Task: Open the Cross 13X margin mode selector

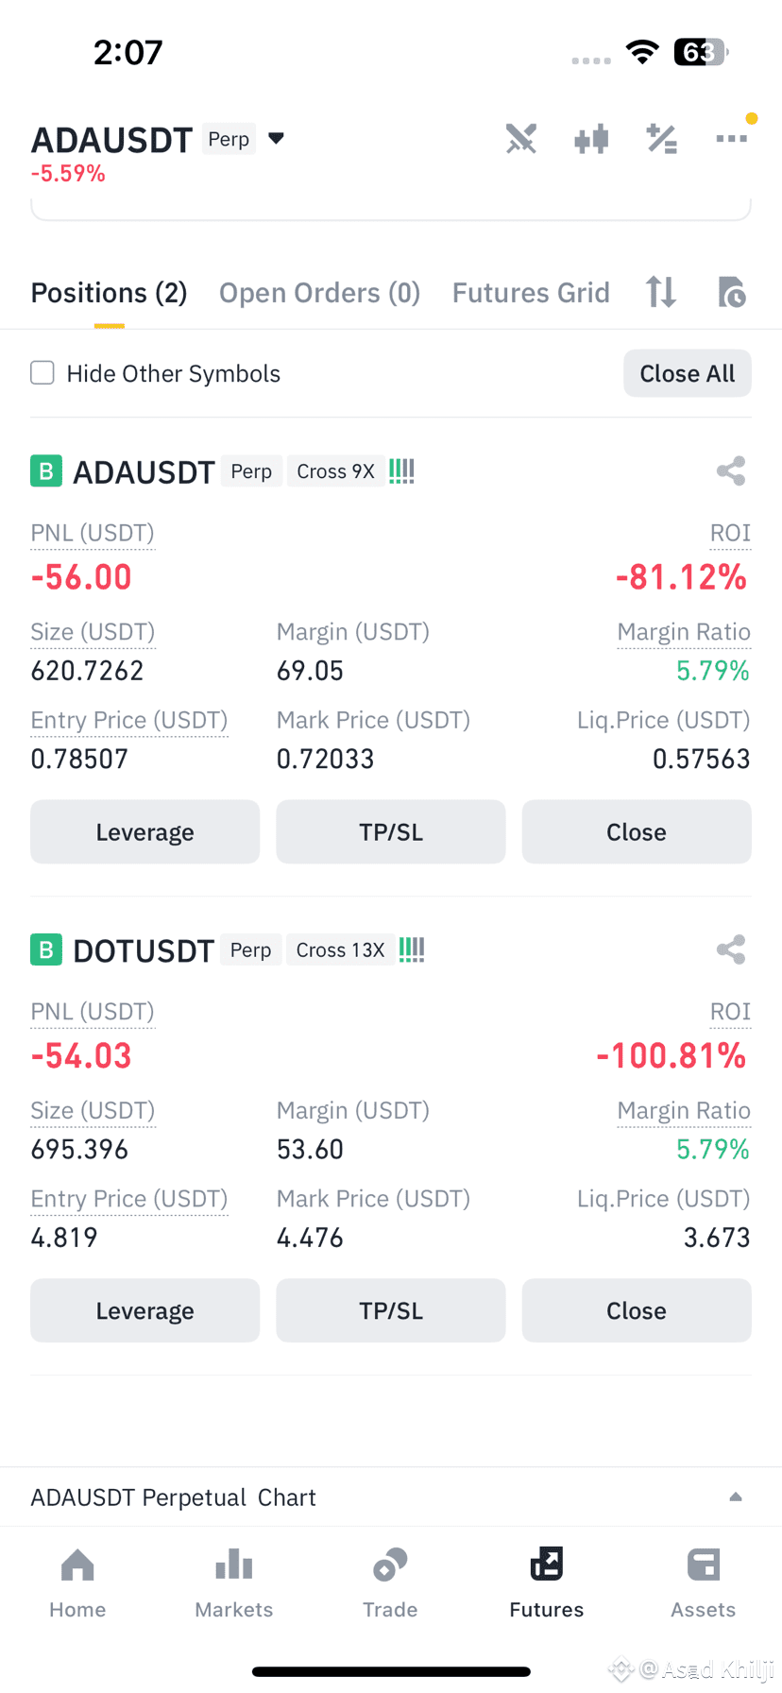Action: point(340,949)
